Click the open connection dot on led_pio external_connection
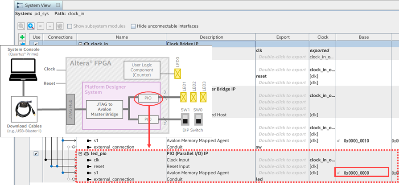 [x=68, y=179]
